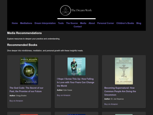Buy Dr. Joe Dispenza's book on Amazon
Viewport: 153px width, 115px height.
point(111,104)
